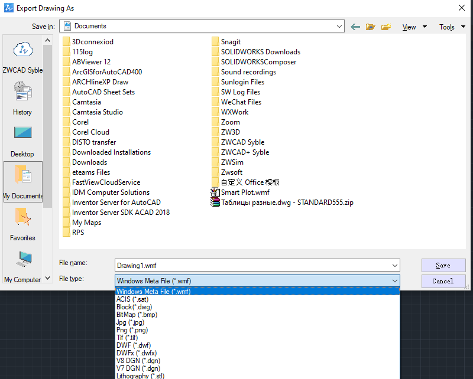This screenshot has height=379, width=473.
Task: Open the WeChat Files folder
Action: [237, 102]
